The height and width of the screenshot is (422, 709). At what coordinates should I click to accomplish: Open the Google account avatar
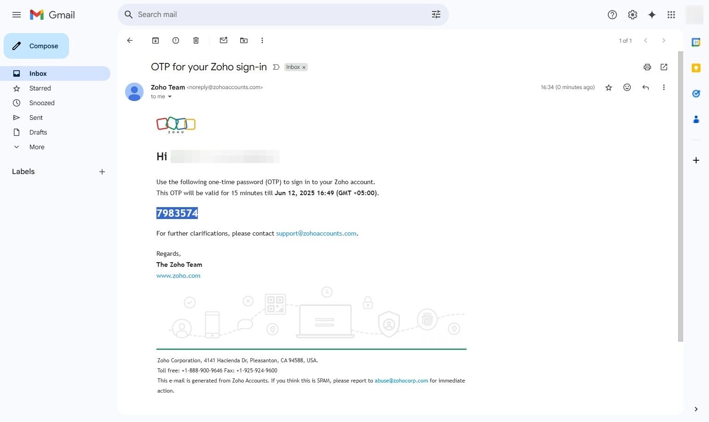coord(694,15)
